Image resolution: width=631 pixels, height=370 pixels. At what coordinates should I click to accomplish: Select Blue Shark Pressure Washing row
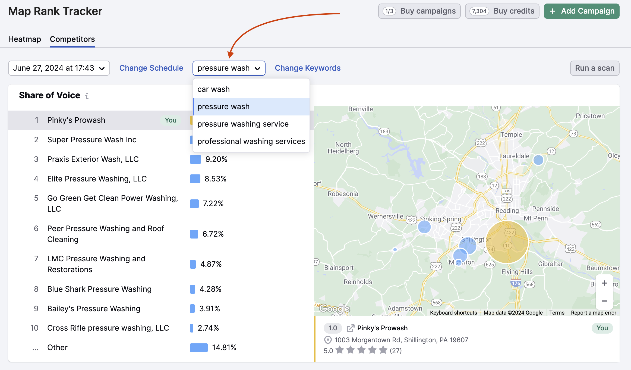coord(161,289)
